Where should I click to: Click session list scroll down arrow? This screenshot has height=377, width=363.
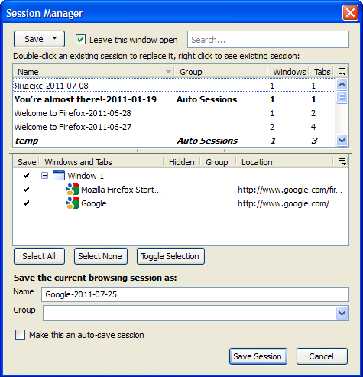click(342, 140)
